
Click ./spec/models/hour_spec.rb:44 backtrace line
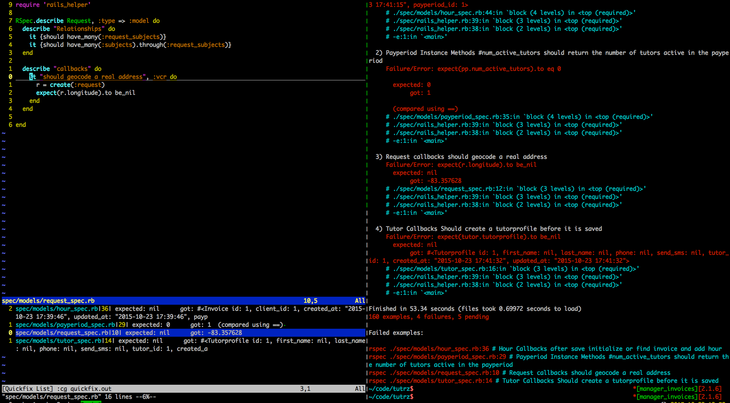pos(511,13)
